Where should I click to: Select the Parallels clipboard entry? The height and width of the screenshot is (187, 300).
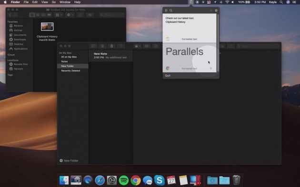pyautogui.click(x=190, y=58)
